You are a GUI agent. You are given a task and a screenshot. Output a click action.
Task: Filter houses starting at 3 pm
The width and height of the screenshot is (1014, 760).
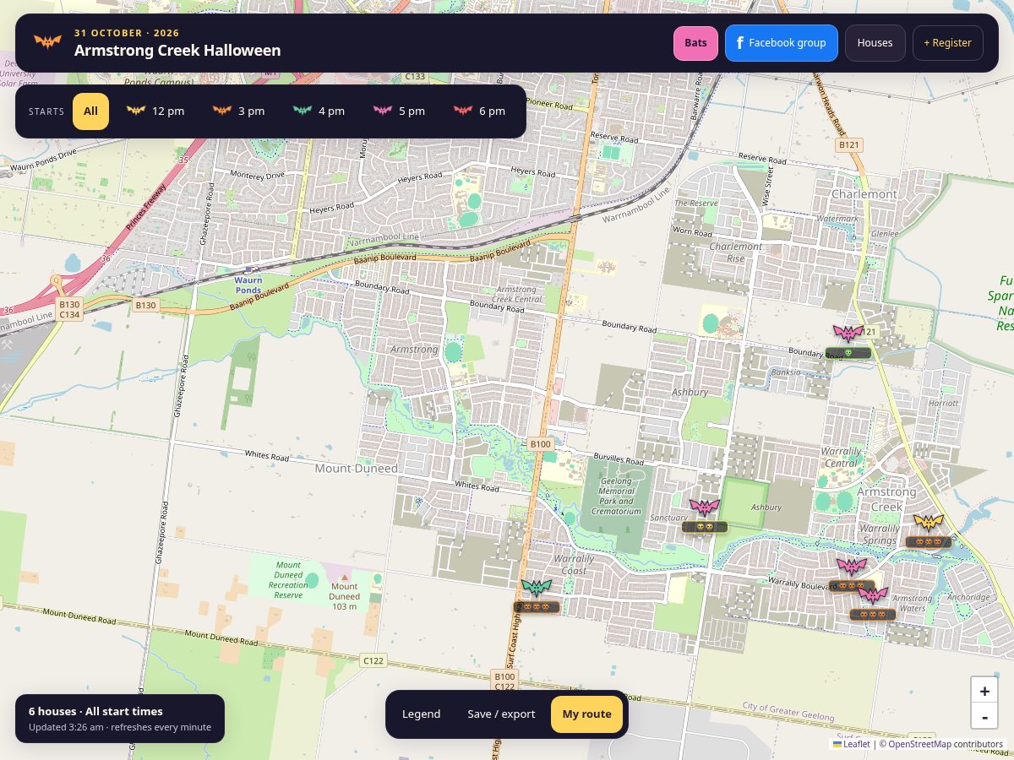coord(238,111)
